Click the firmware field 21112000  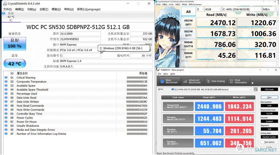pyautogui.click(x=80, y=33)
